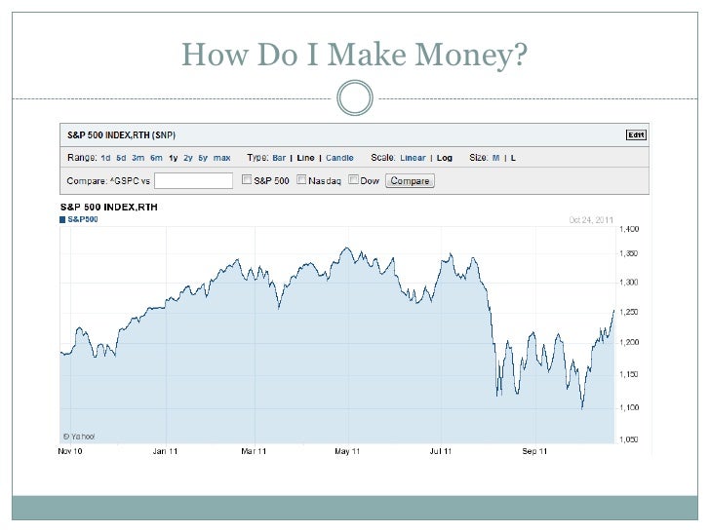Select the 6m range link
Viewport: 710px width, 532px height.
pyautogui.click(x=156, y=158)
